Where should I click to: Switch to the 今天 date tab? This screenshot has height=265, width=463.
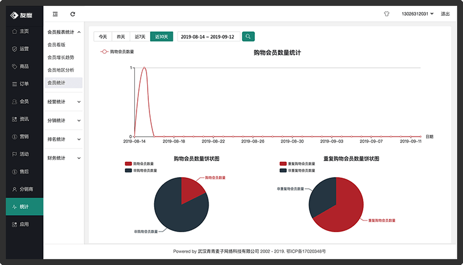103,36
